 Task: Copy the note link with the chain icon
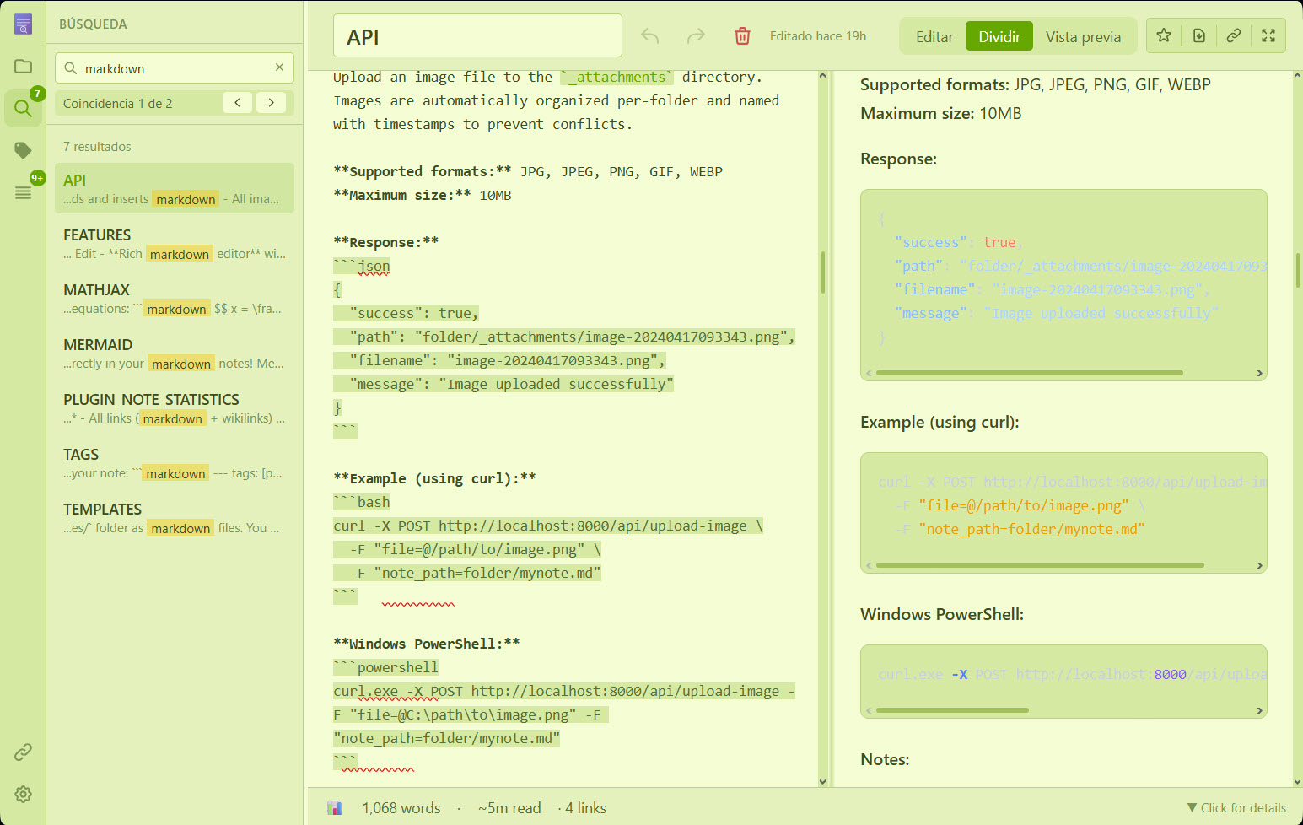(x=1234, y=35)
